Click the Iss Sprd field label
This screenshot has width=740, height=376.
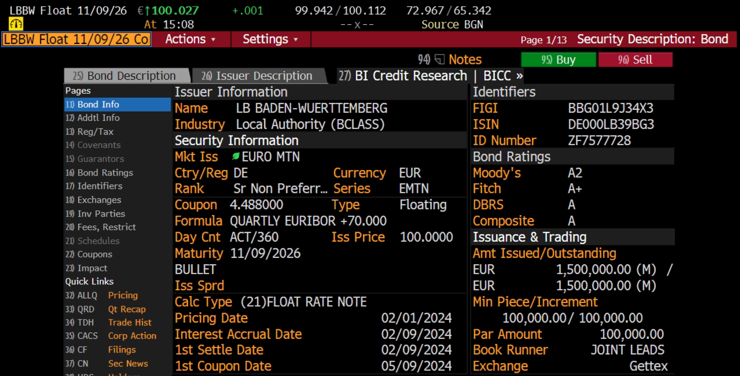pos(199,286)
